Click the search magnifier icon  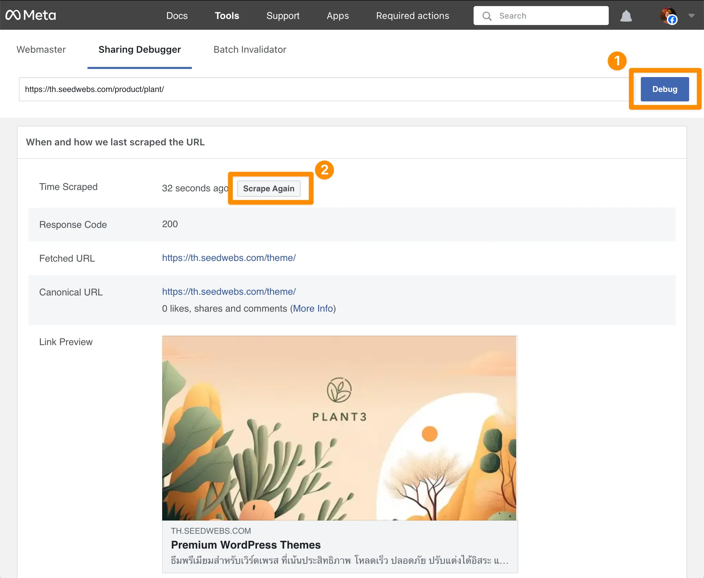click(x=487, y=16)
